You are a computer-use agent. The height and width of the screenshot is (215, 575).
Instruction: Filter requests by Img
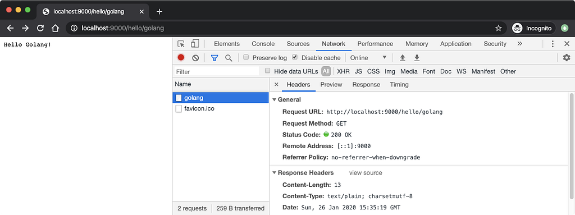tap(390, 71)
